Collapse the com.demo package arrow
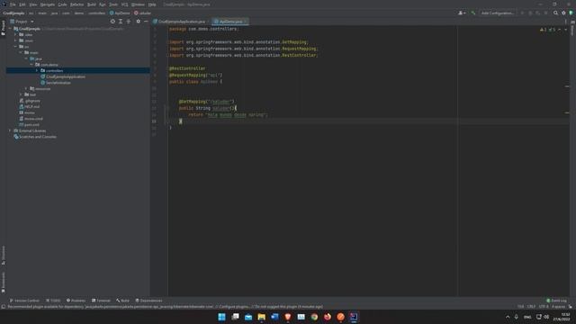This screenshot has height=324, width=576. click(31, 65)
